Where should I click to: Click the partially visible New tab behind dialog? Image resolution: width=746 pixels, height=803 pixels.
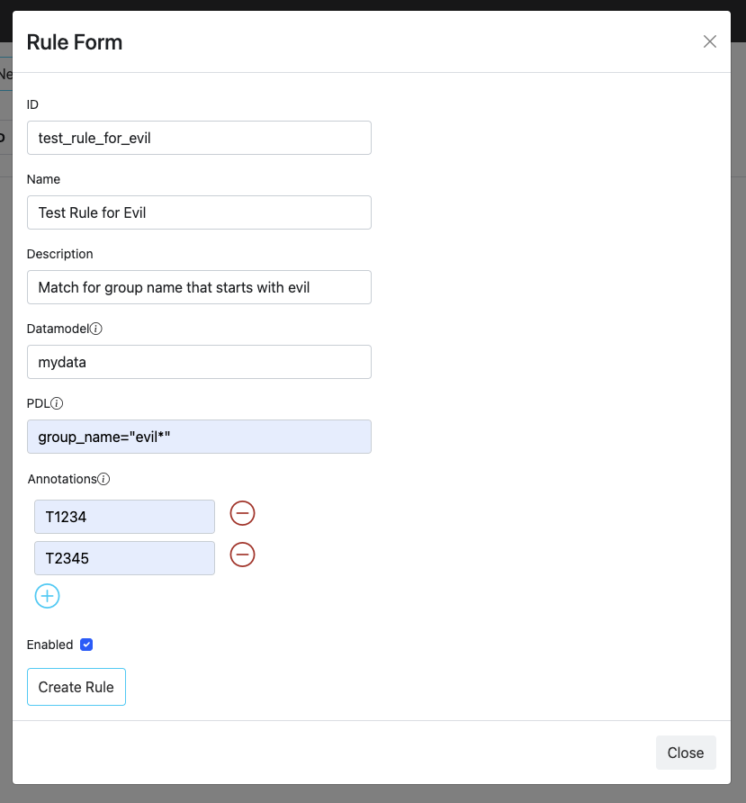tap(7, 75)
